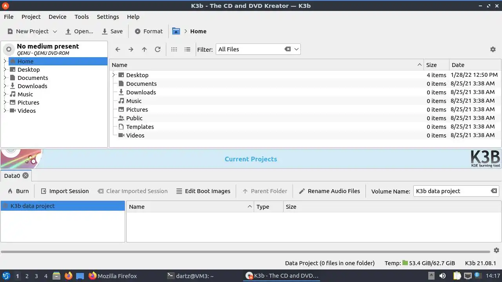Sort file list by Name column
Viewport: 502px width, 282px height.
267,65
